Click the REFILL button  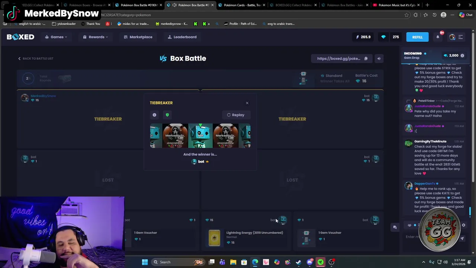tap(417, 37)
